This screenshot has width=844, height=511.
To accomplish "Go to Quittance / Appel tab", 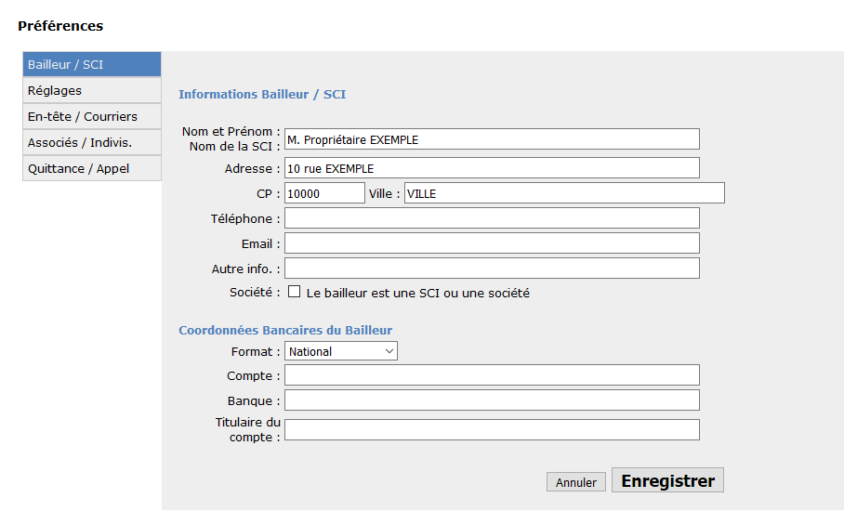I will point(91,168).
